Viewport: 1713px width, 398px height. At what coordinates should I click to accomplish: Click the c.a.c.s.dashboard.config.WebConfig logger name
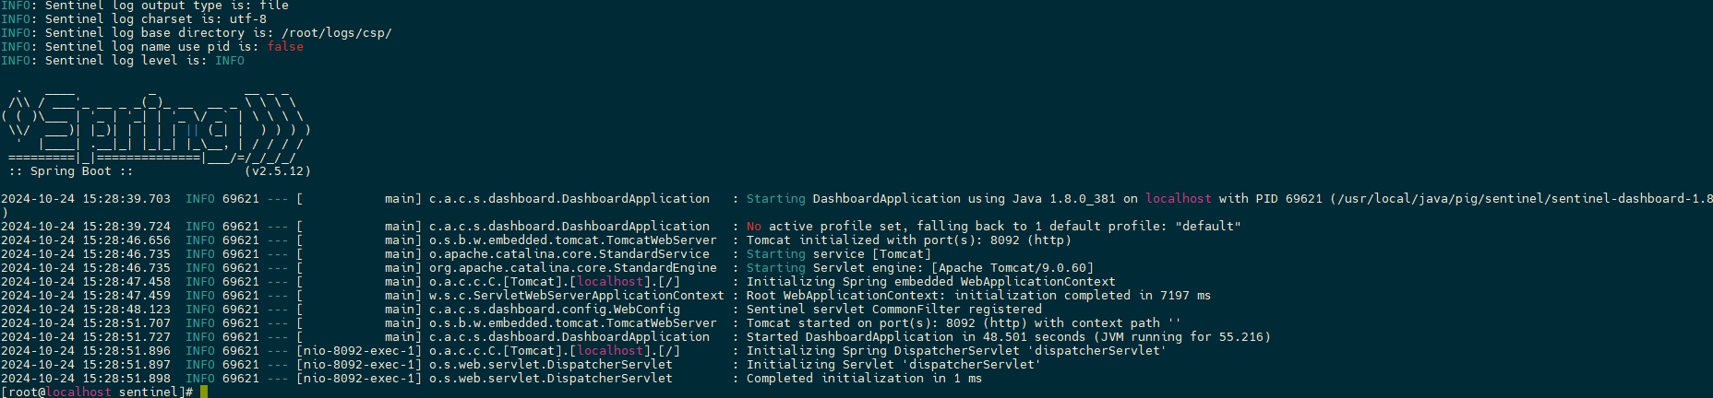pyautogui.click(x=554, y=309)
